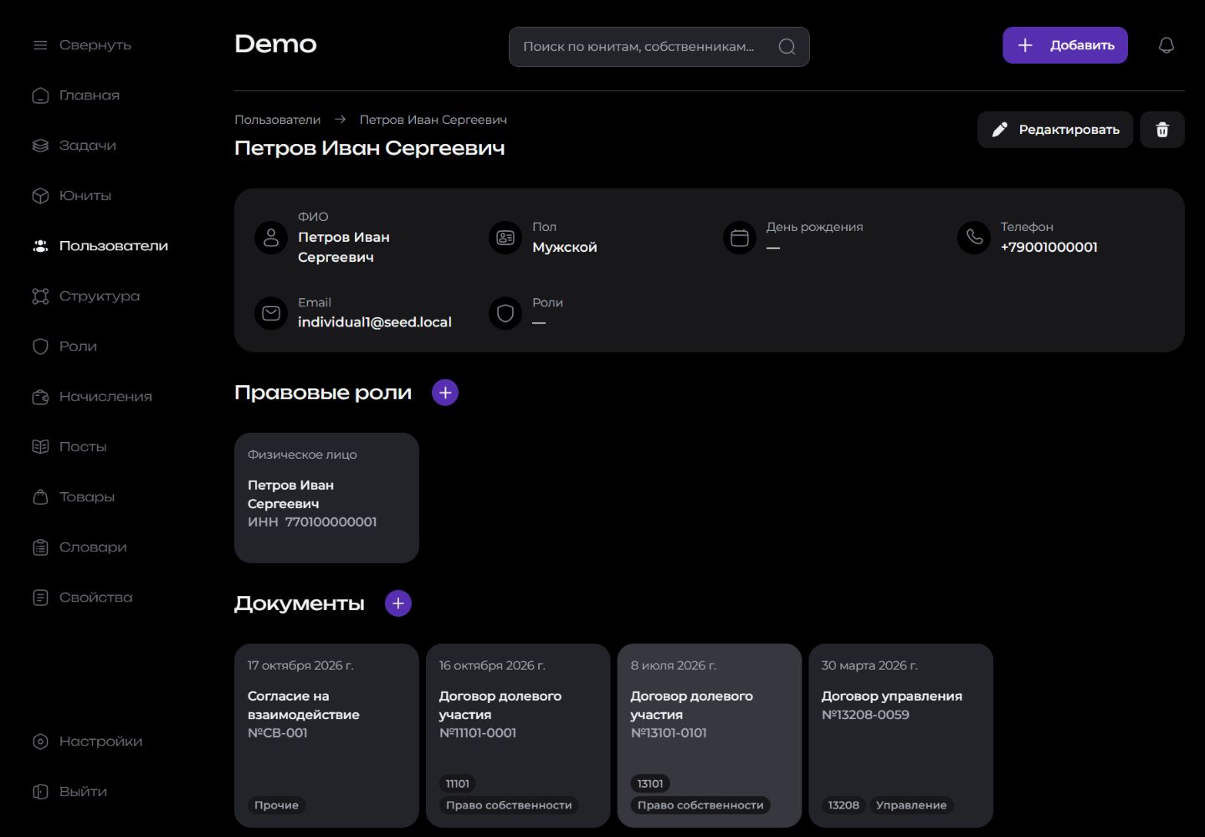Click the Посты book icon
This screenshot has height=837, width=1205.
pos(40,447)
